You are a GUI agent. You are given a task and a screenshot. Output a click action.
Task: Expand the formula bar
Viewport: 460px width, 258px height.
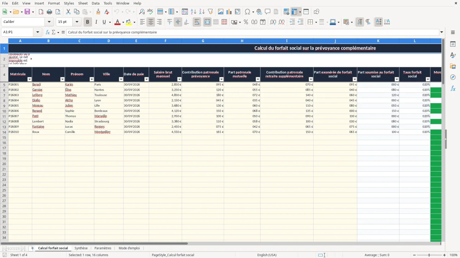pyautogui.click(x=442, y=32)
